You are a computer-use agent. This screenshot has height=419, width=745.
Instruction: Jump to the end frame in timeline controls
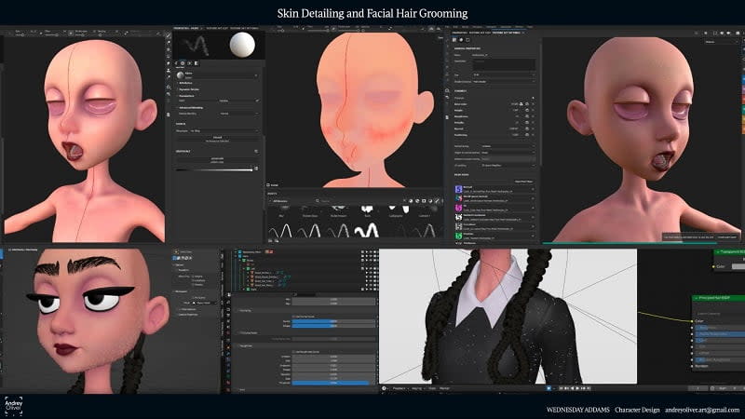[589, 388]
